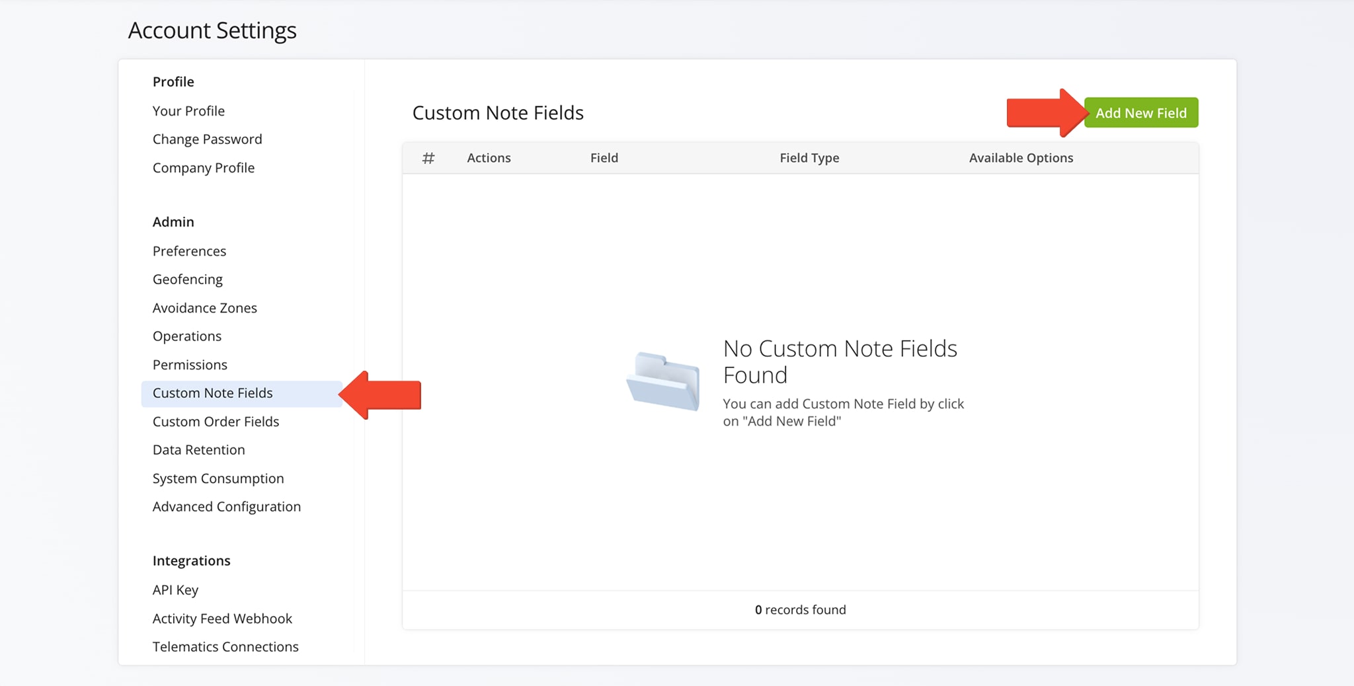Image resolution: width=1354 pixels, height=686 pixels.
Task: Select Preferences in Admin menu
Action: (189, 251)
